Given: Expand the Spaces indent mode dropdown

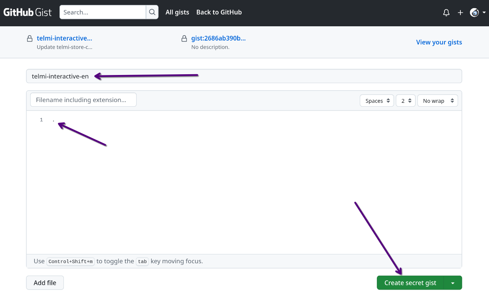Looking at the screenshot, I should coord(377,101).
